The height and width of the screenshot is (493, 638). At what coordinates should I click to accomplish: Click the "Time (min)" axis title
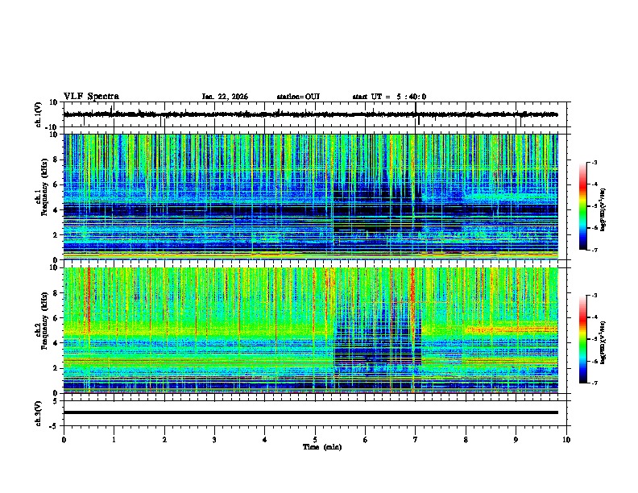[322, 447]
